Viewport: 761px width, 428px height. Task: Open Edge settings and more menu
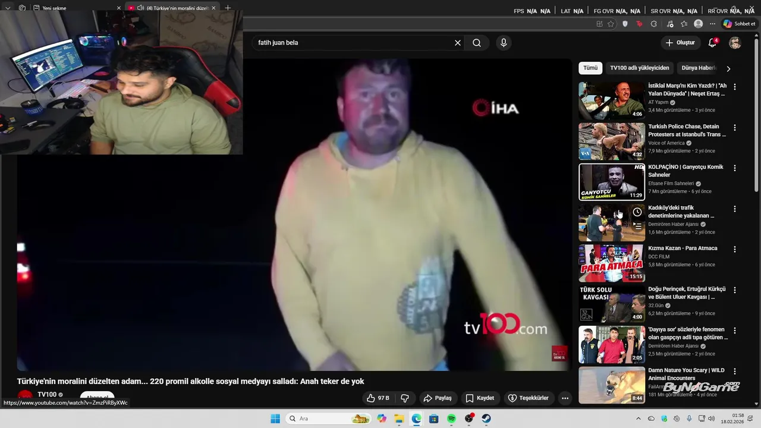[x=712, y=24]
